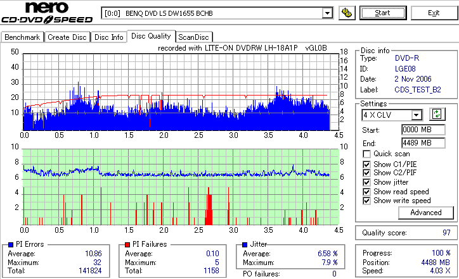Click the Jitter maximum 7.9 %
The height and width of the screenshot is (279, 459).
pyautogui.click(x=330, y=263)
